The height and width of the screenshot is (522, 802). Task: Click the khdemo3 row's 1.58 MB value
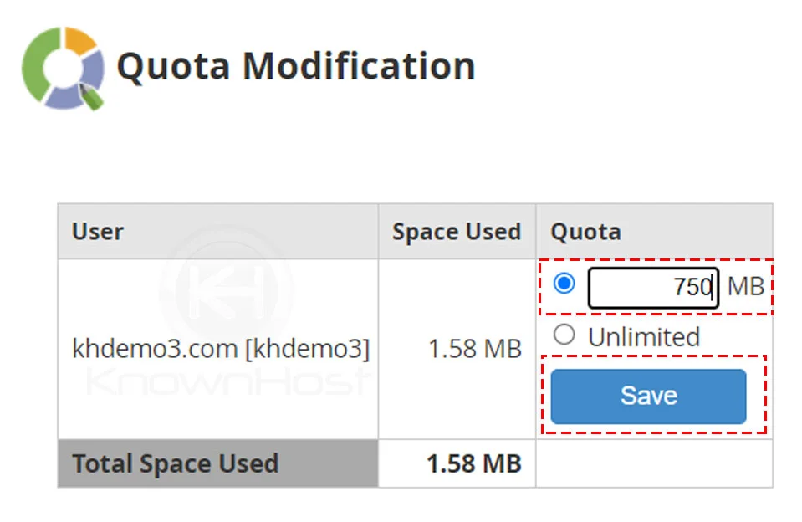(x=474, y=348)
